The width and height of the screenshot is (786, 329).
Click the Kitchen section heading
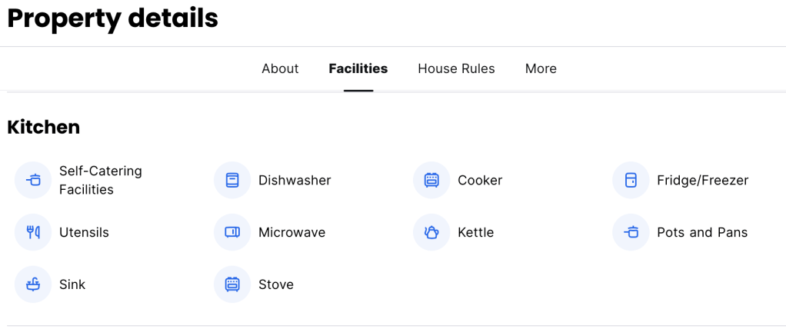(44, 128)
